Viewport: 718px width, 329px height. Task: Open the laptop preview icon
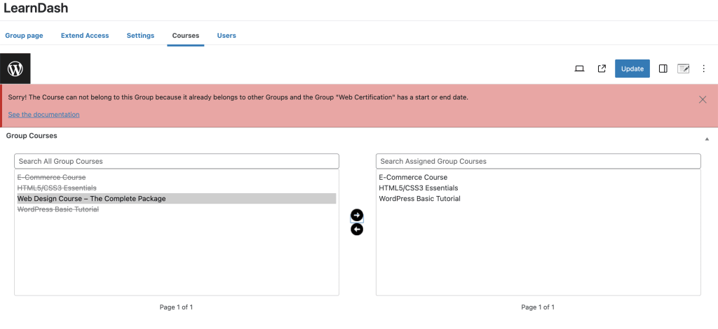pos(579,69)
